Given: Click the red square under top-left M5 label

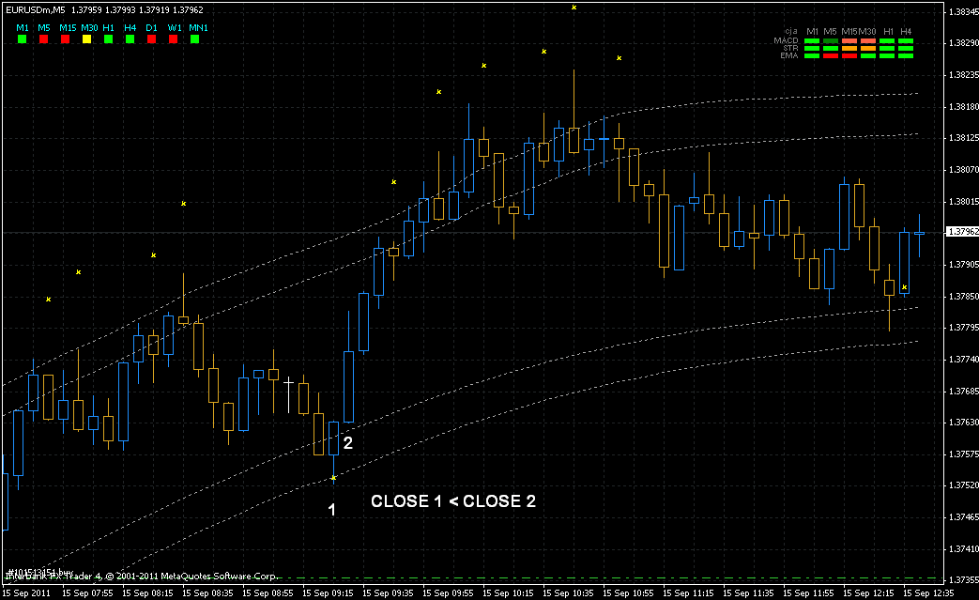Looking at the screenshot, I should [x=44, y=39].
